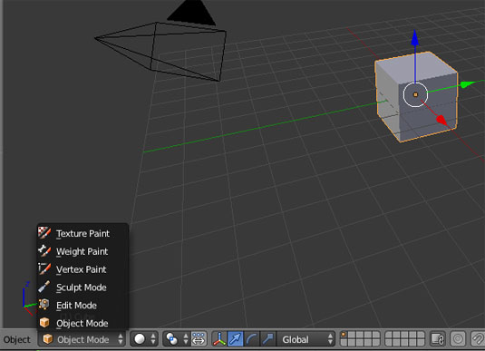Select Sculpt Mode entry
This screenshot has width=485, height=351.
tap(82, 288)
